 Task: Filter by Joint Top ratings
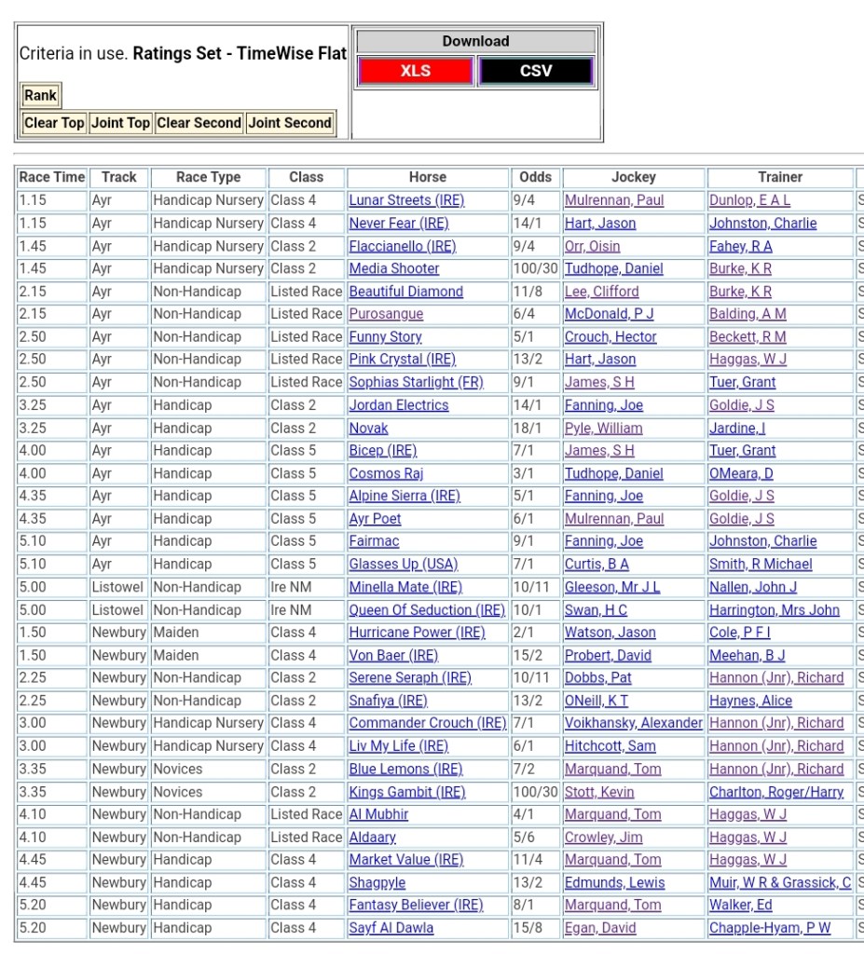click(120, 123)
